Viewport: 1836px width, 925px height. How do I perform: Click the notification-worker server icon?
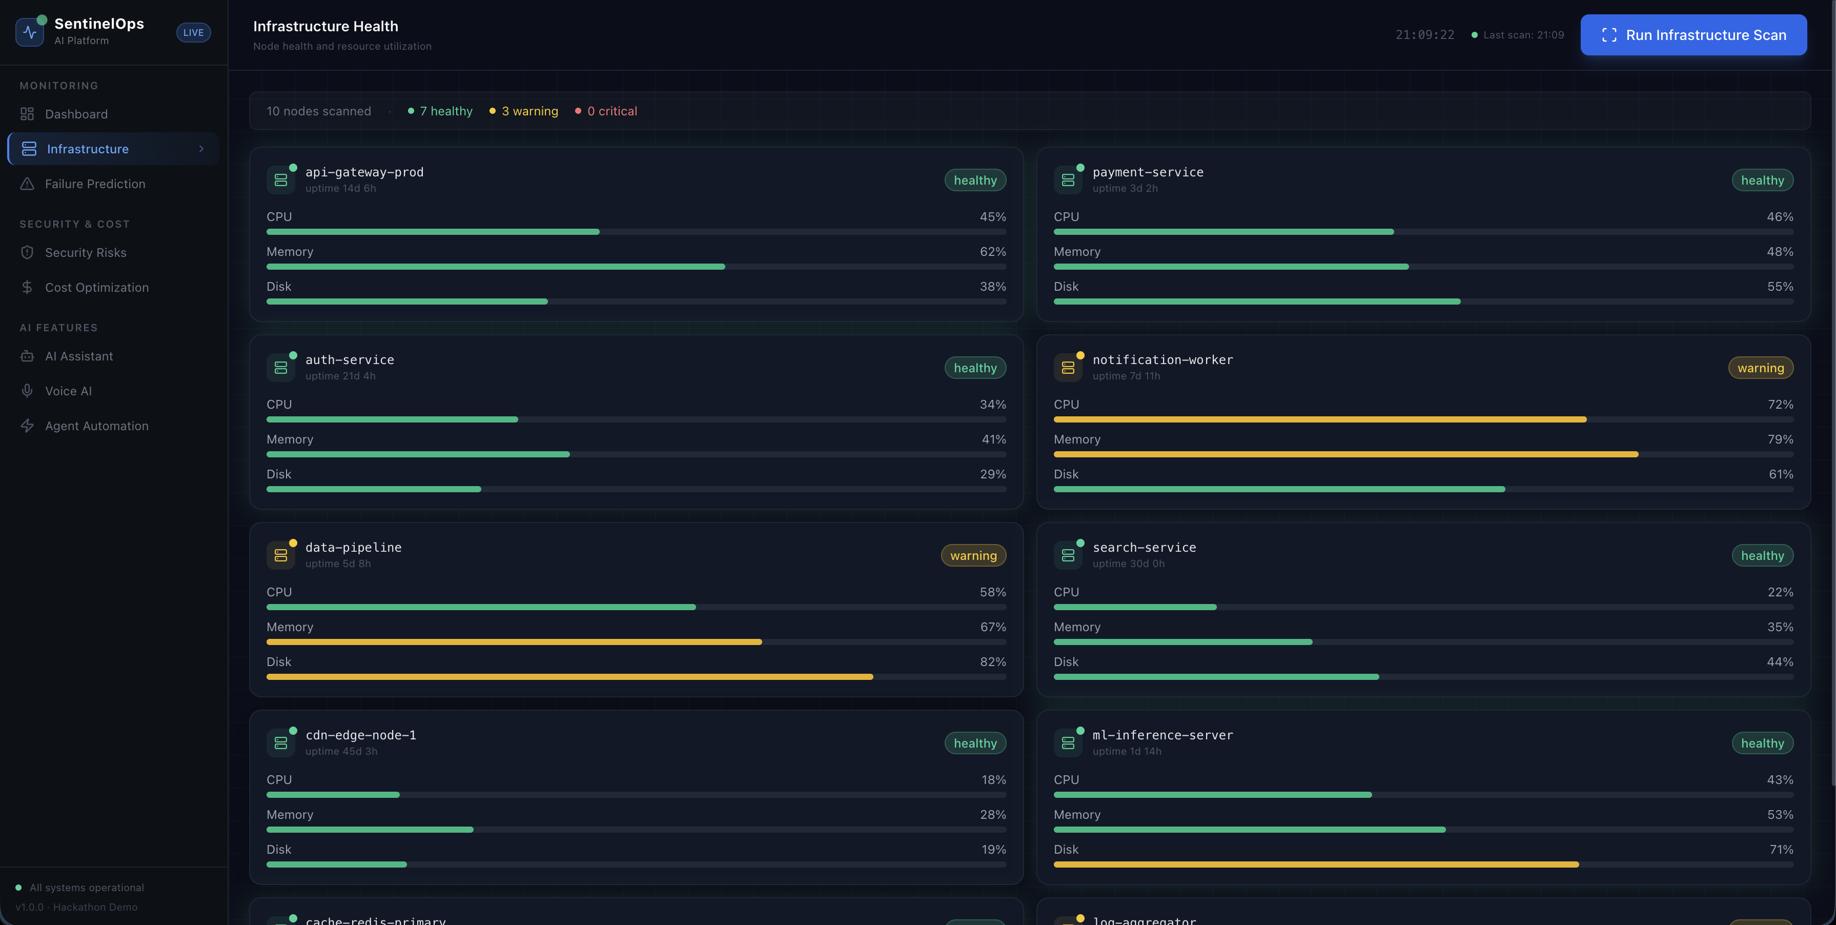1068,367
